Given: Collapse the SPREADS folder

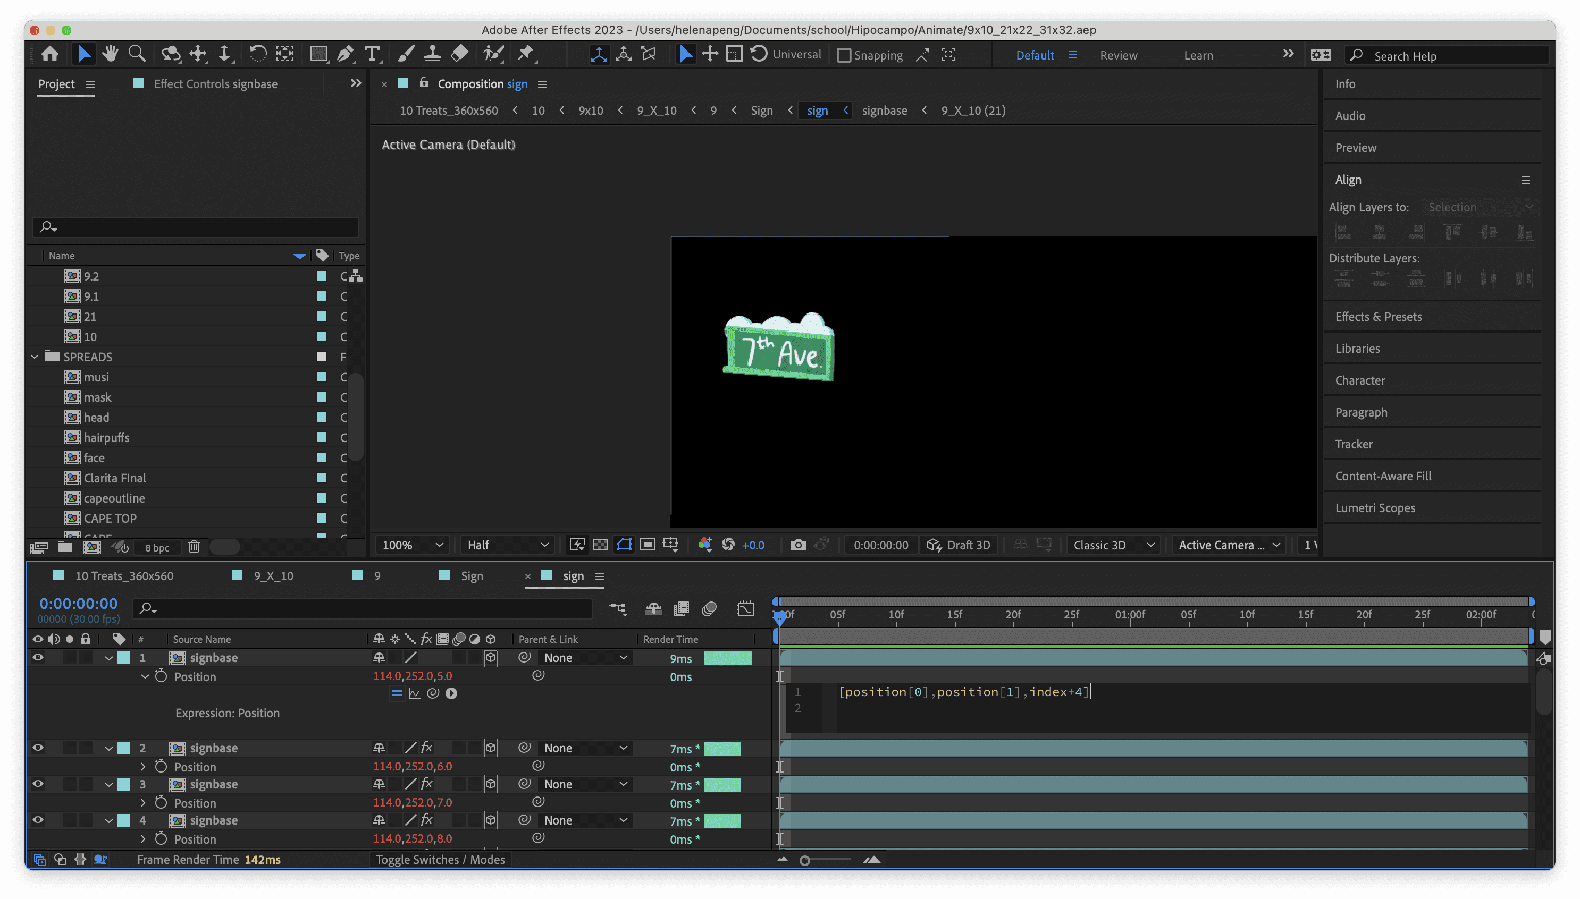Looking at the screenshot, I should coord(35,357).
